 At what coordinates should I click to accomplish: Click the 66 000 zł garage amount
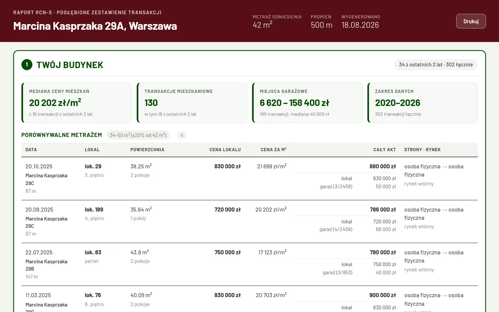[x=386, y=229]
